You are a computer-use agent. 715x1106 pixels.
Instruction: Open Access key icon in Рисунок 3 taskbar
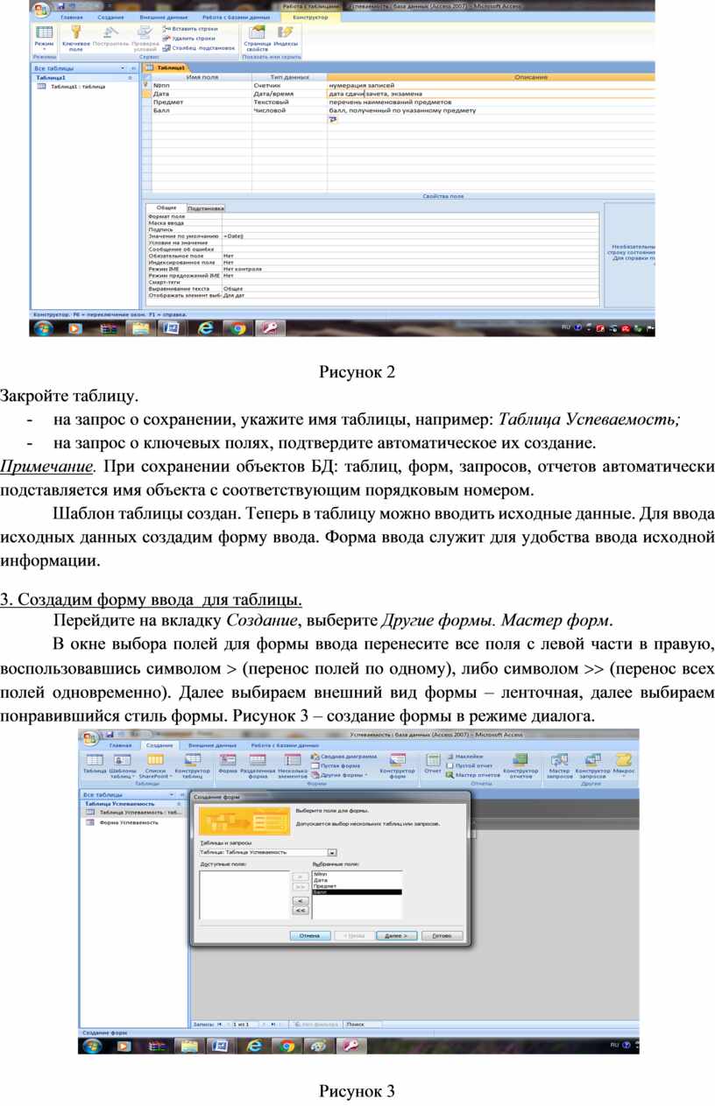pos(350,1046)
